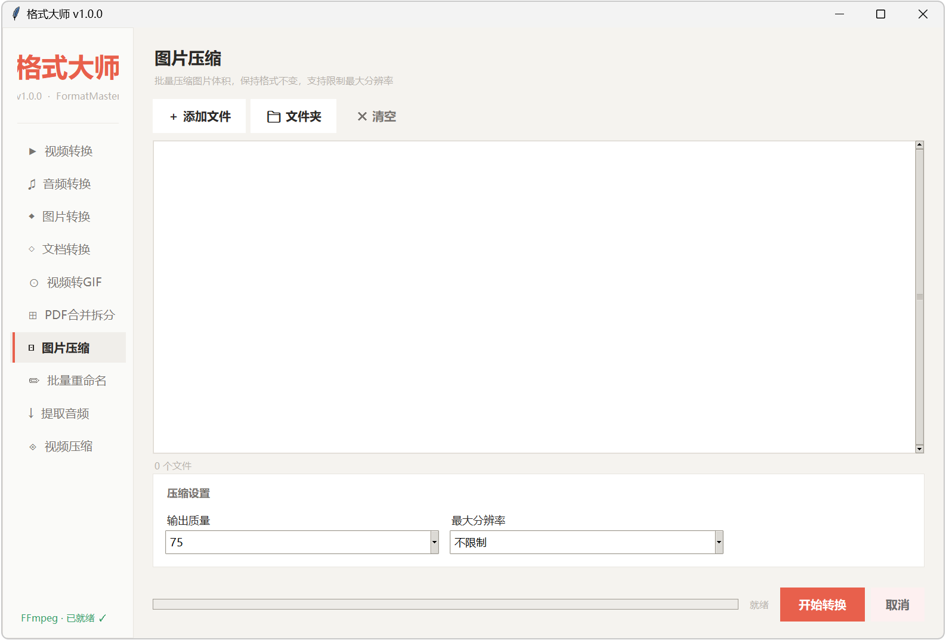The image size is (946, 640).
Task: Click the empty file list area
Action: [534, 297]
